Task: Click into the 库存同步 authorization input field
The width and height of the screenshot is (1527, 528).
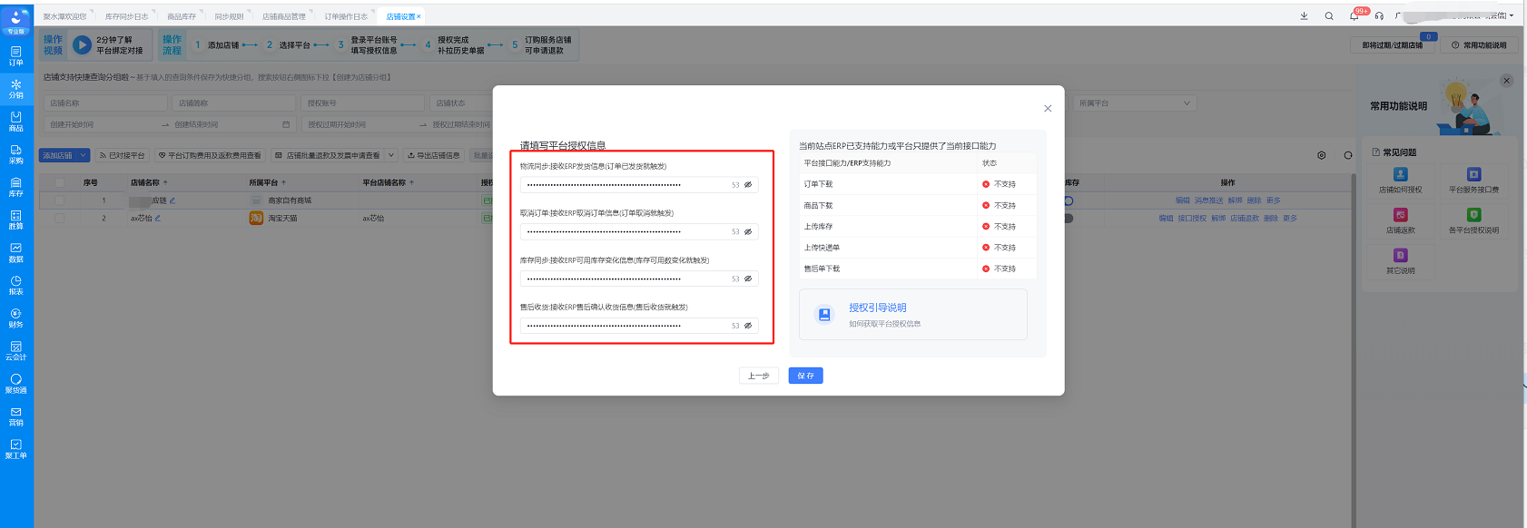Action: [x=626, y=279]
